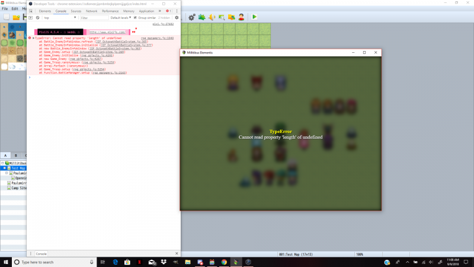
Task: Click the console Filter input field
Action: coord(94,18)
